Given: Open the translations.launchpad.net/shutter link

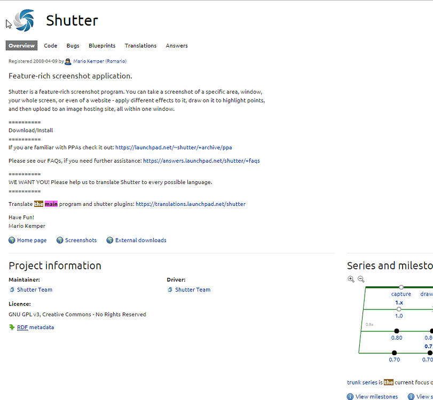Looking at the screenshot, I should point(191,204).
